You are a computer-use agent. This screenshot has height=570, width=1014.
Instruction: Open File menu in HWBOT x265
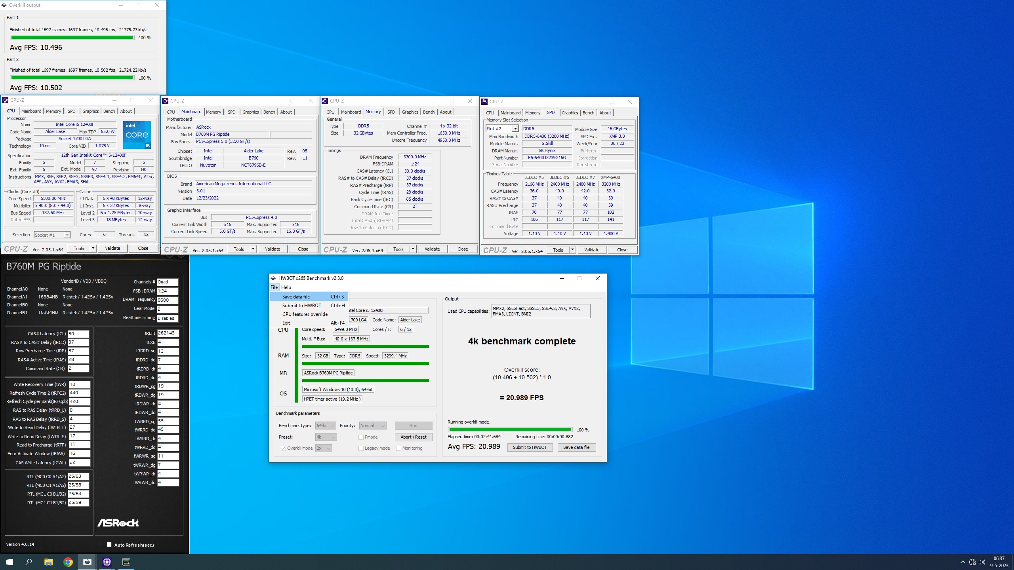(x=274, y=287)
